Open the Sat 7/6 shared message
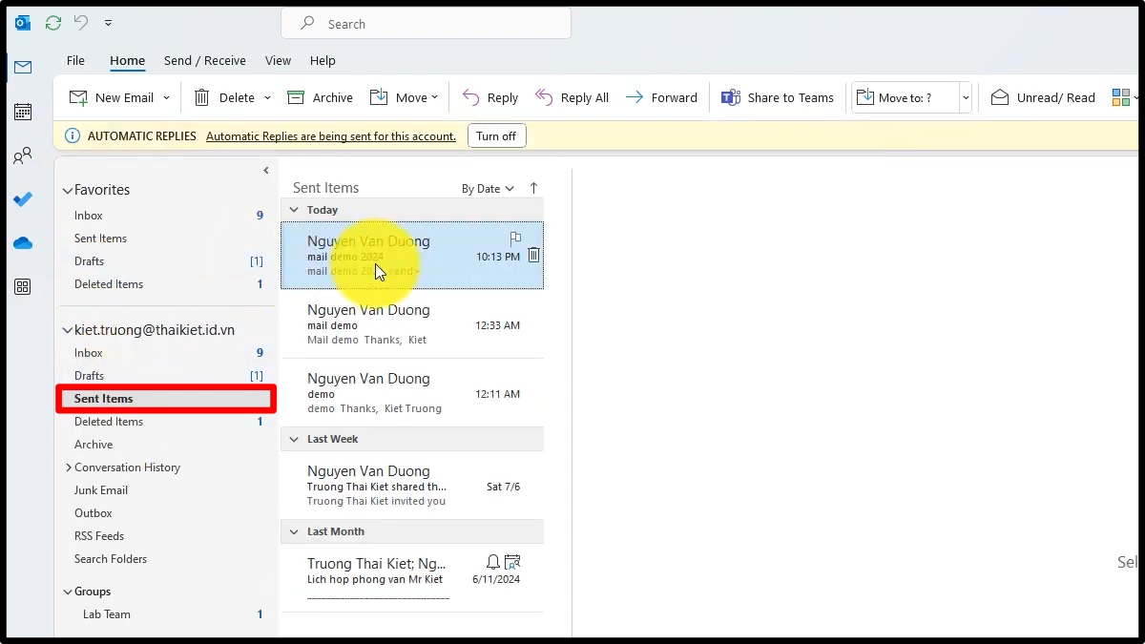1145x644 pixels. coord(412,486)
